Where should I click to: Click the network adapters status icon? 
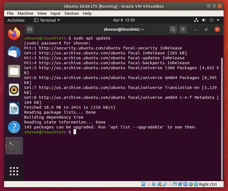159,184
